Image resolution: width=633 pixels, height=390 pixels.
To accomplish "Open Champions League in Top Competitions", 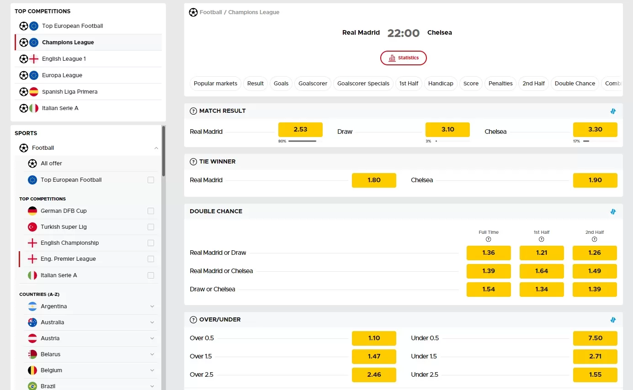I will (88, 42).
